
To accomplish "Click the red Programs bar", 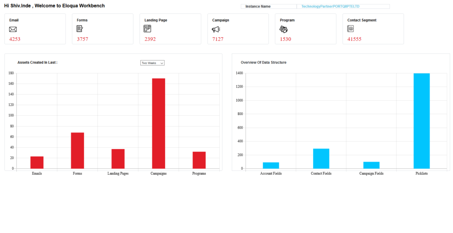I will point(199,160).
